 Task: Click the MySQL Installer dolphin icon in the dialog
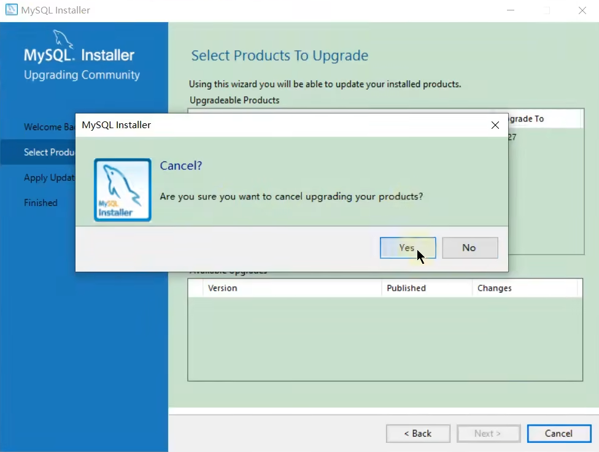(x=123, y=190)
